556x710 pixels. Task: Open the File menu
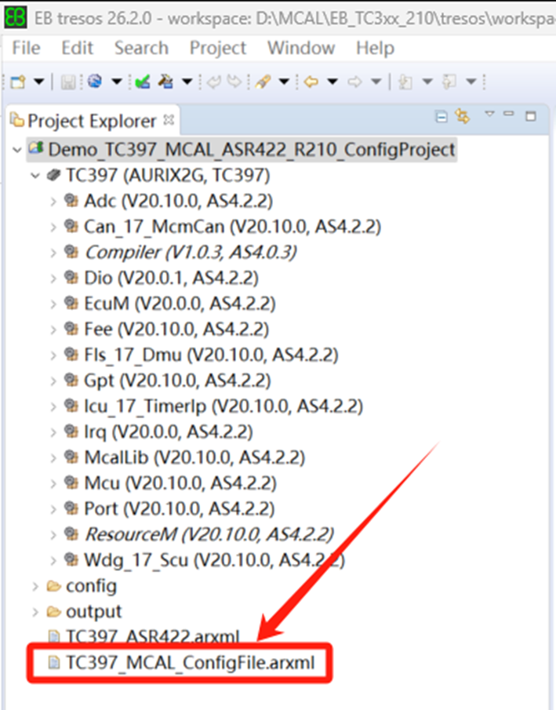[x=26, y=48]
